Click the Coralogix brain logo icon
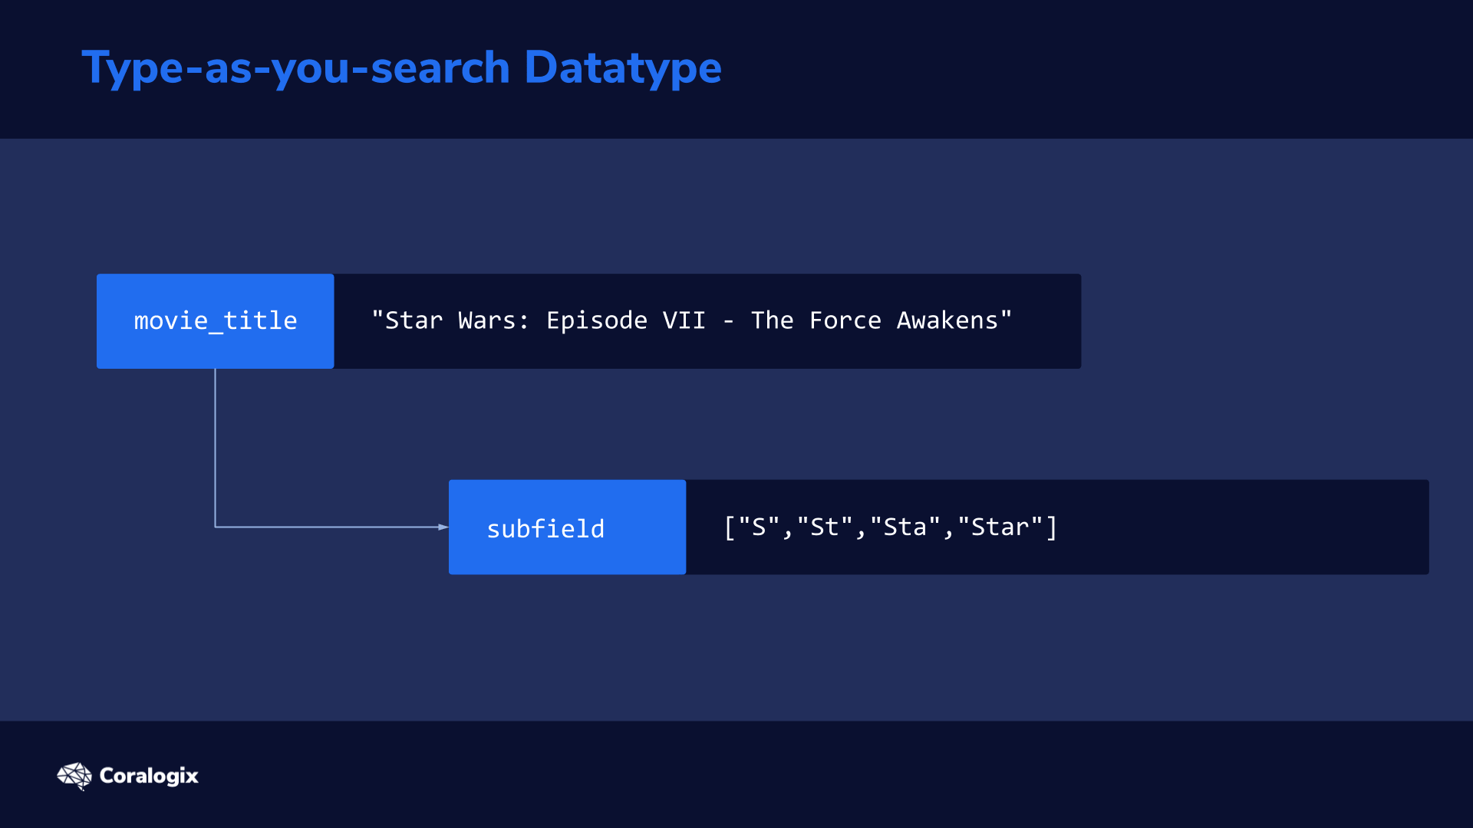 click(x=74, y=776)
